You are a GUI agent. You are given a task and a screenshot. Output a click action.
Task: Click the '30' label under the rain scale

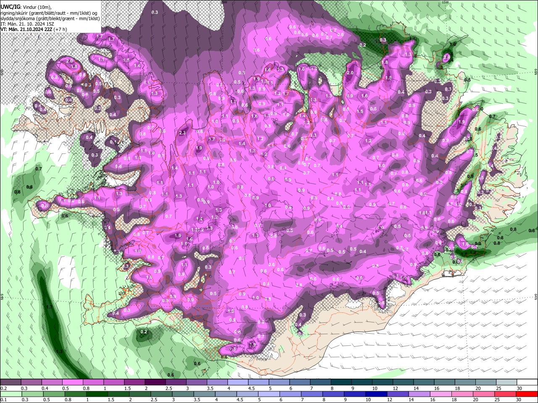pos(520,400)
